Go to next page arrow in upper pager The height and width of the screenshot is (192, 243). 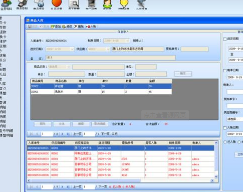click(x=62, y=134)
